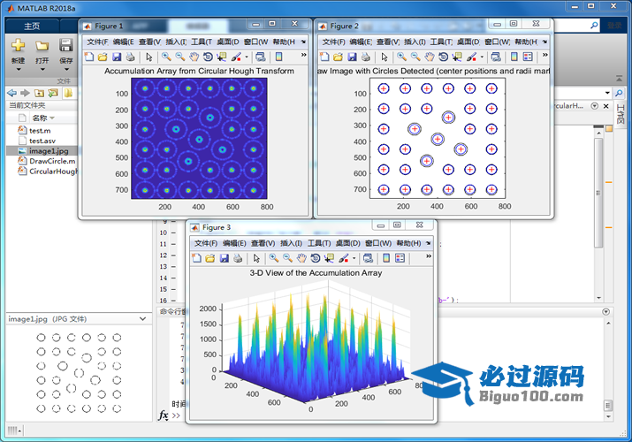This screenshot has width=632, height=442.
Task: Expand Figure 2 toolbar overflow chevron
Action: tap(545, 55)
